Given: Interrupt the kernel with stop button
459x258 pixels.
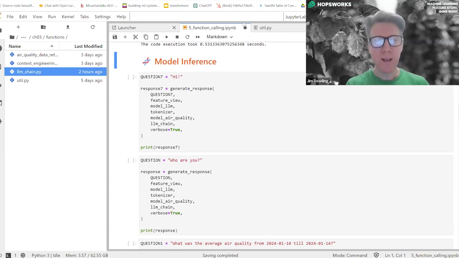Looking at the screenshot, I should click(x=177, y=37).
